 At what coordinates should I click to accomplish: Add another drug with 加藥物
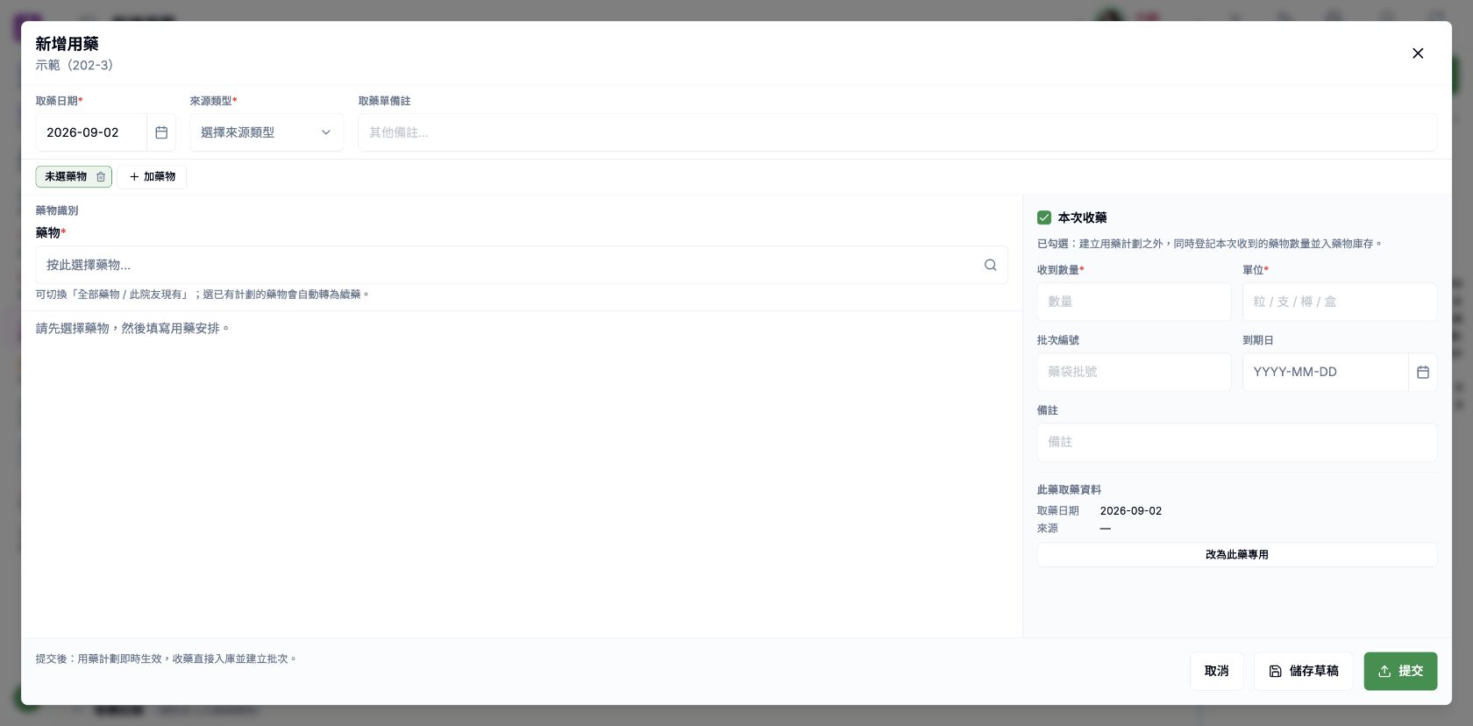pos(153,177)
